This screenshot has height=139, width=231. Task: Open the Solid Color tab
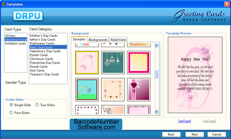point(118,40)
